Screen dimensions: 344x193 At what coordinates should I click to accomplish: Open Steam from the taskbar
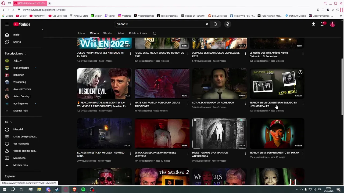point(57,190)
